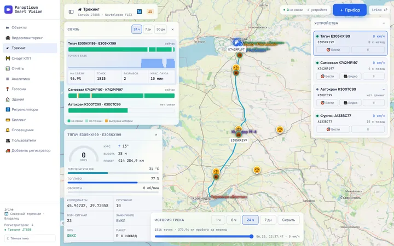Screen dimensions: 394x246
Task: Click Вести on Самосвал K742MP197 card
Action: (327, 77)
